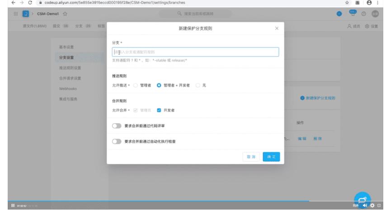Click disabled 管理员 merge checkbox

coord(136,110)
